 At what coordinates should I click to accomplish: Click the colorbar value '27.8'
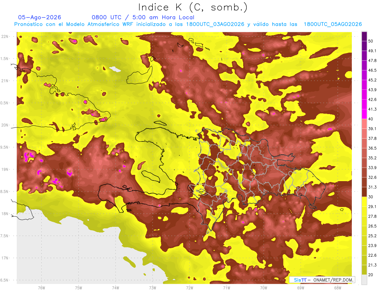pos(372,216)
